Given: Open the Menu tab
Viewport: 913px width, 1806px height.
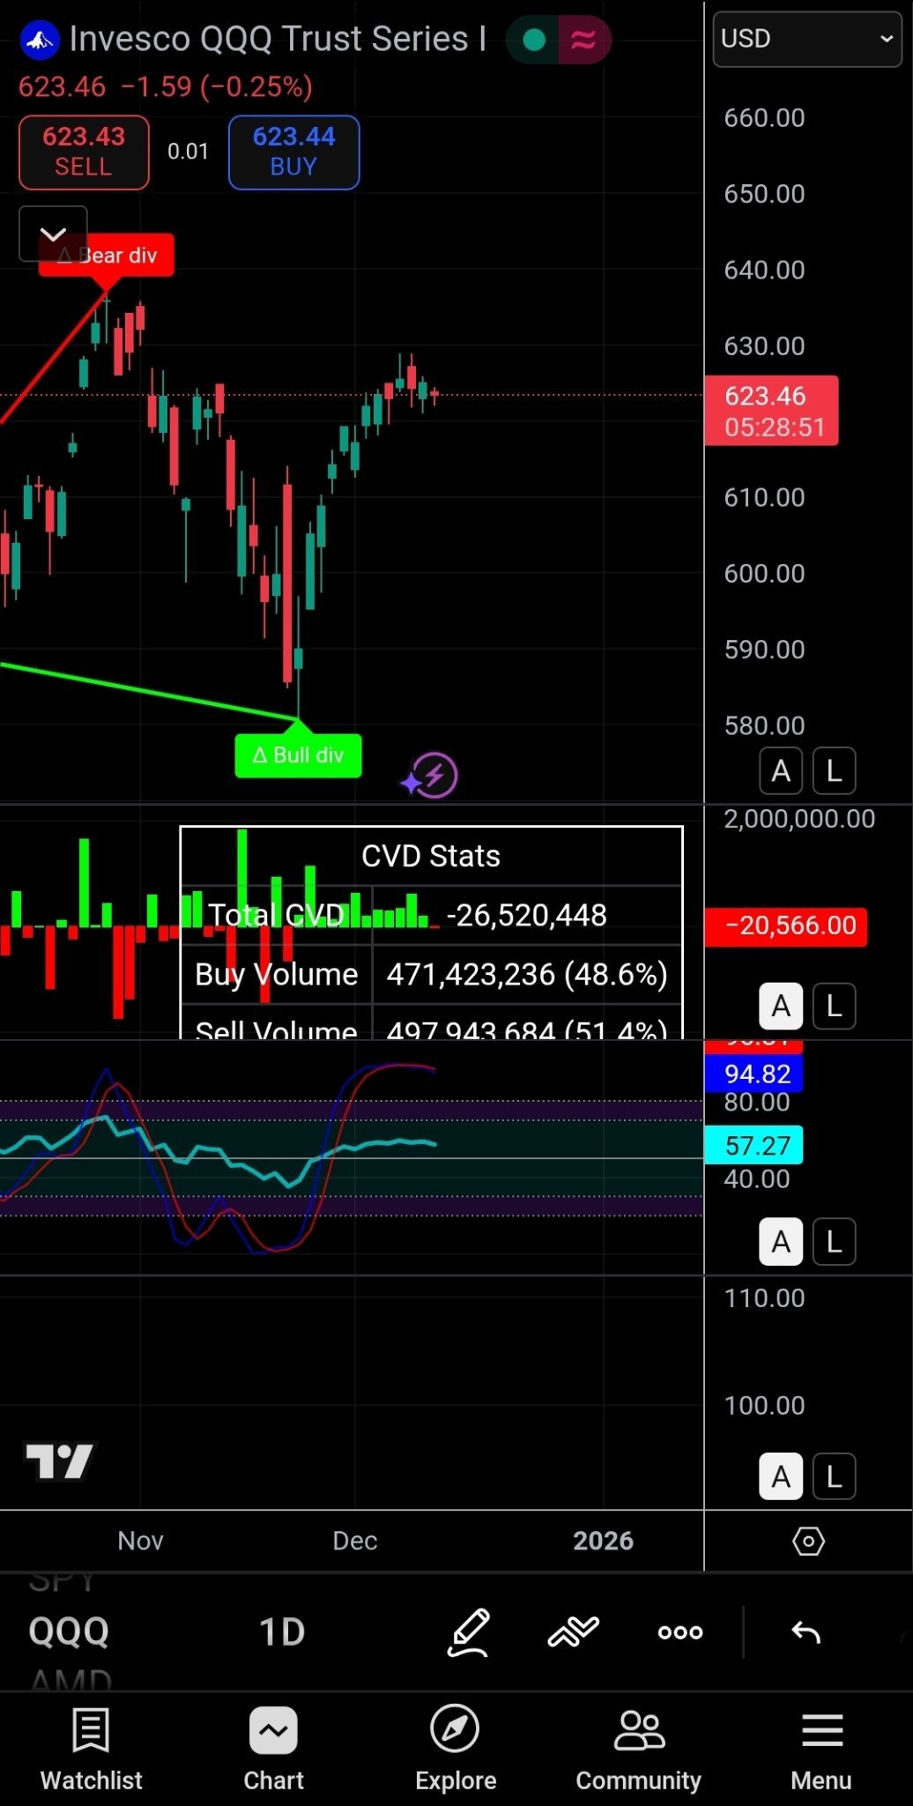Looking at the screenshot, I should pyautogui.click(x=821, y=1749).
